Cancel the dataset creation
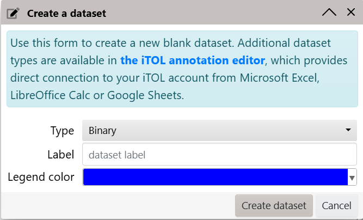 (337, 206)
